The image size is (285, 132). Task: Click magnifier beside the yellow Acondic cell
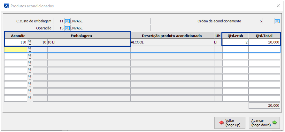tap(30, 48)
